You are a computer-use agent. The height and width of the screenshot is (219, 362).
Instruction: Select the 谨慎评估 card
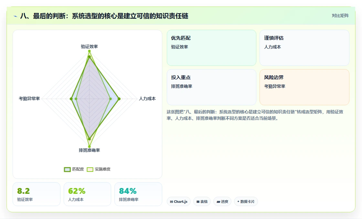[x=304, y=48]
